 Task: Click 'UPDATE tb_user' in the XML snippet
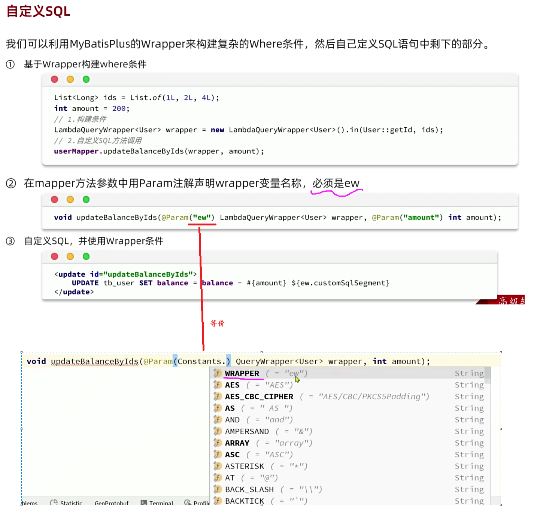103,283
